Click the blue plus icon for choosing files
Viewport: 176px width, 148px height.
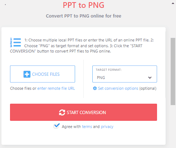[27, 74]
